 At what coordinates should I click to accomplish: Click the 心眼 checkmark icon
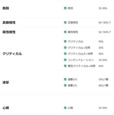pyautogui.click(x=65, y=108)
